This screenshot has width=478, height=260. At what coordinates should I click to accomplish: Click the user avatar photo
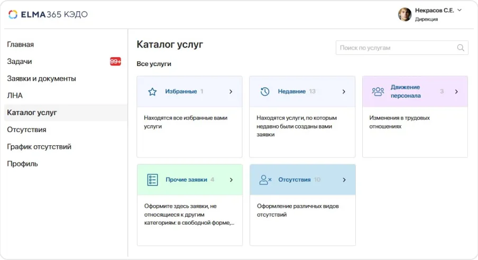click(405, 14)
